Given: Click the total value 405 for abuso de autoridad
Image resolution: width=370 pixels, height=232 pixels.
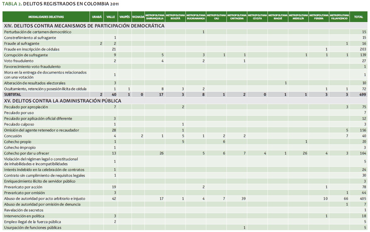Looking at the screenshot, I should coord(362,199).
